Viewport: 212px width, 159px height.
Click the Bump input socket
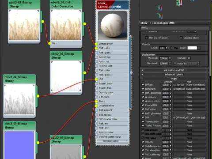tap(96, 101)
